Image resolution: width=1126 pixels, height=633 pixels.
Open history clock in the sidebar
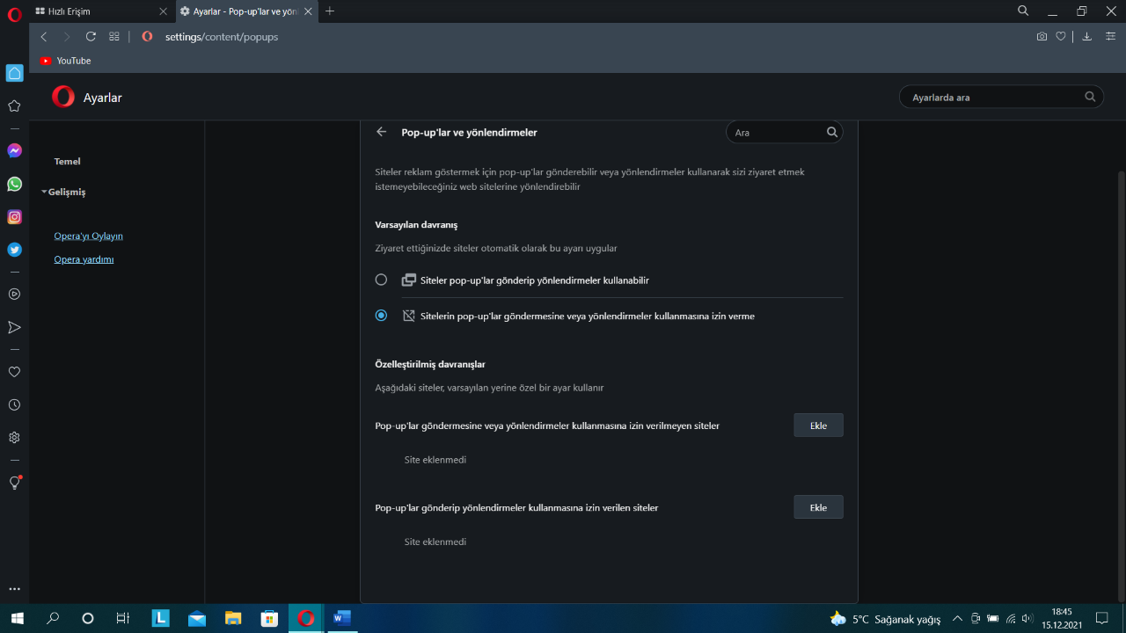14,405
